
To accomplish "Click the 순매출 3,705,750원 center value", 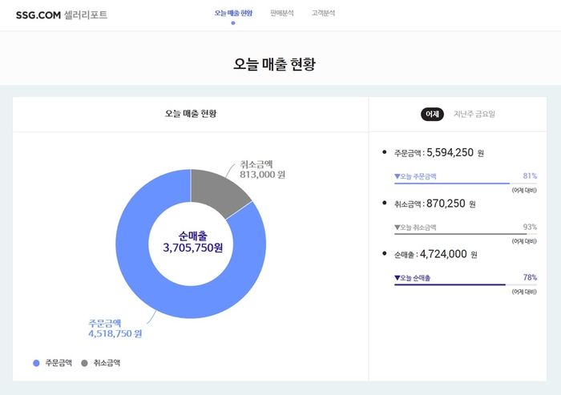I will coord(192,242).
